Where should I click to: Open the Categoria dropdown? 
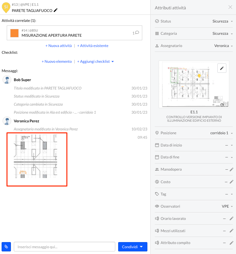pos(223,33)
